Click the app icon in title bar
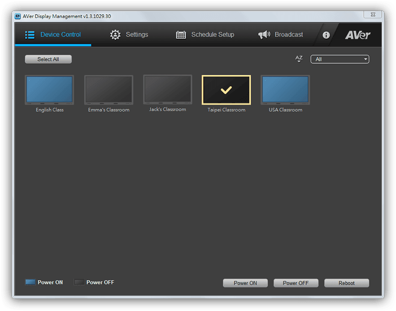Image resolution: width=396 pixels, height=311 pixels. pos(17,17)
